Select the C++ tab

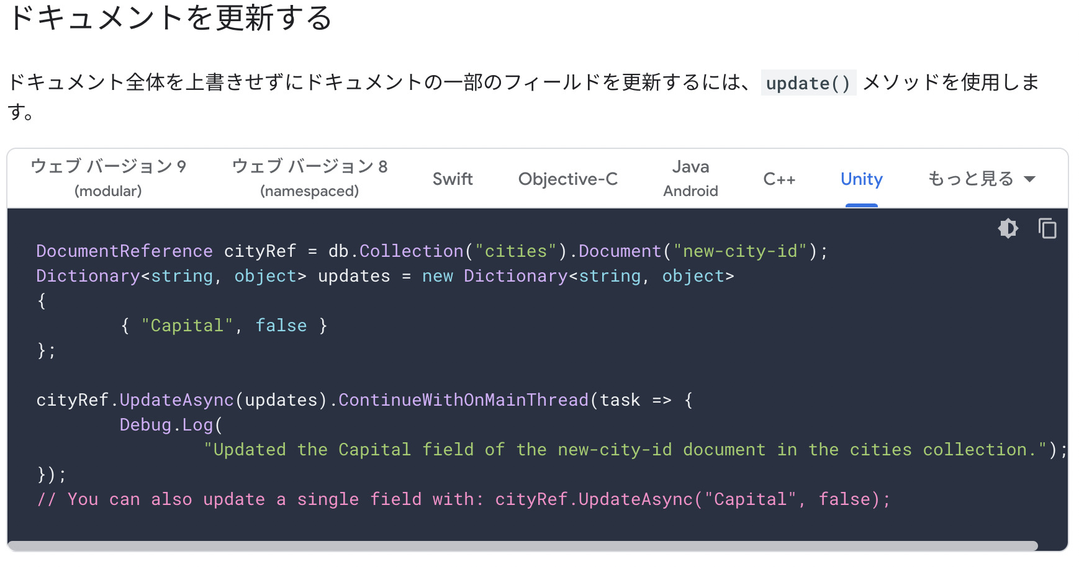(x=780, y=179)
